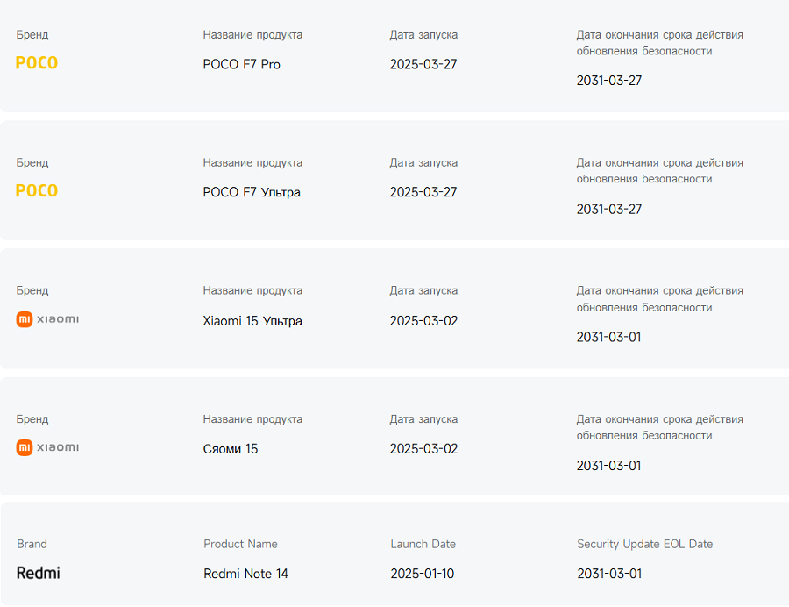Open the POCO F7 Pro product name
Screen dimensions: 789x607
242,64
